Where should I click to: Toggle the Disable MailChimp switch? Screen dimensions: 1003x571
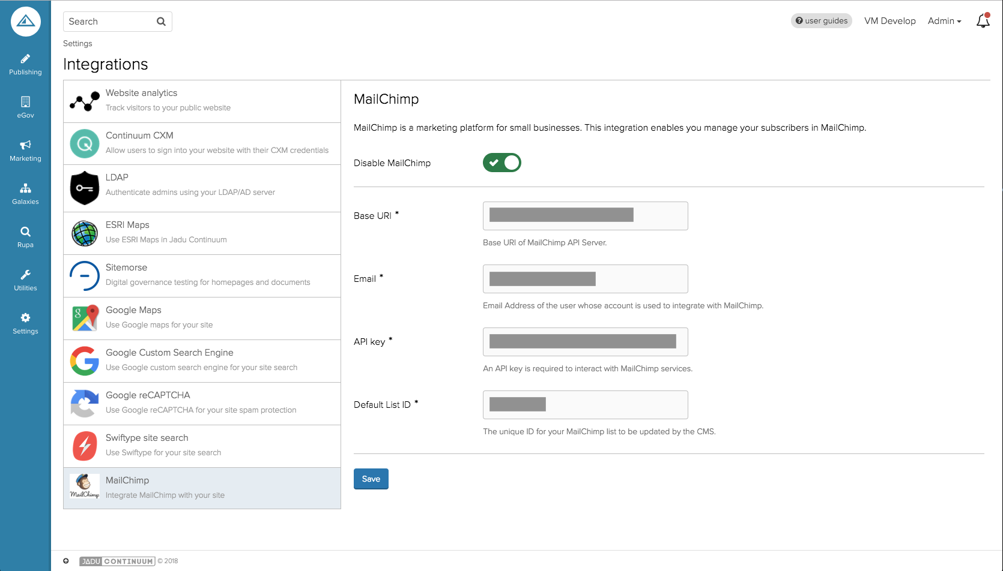click(501, 163)
